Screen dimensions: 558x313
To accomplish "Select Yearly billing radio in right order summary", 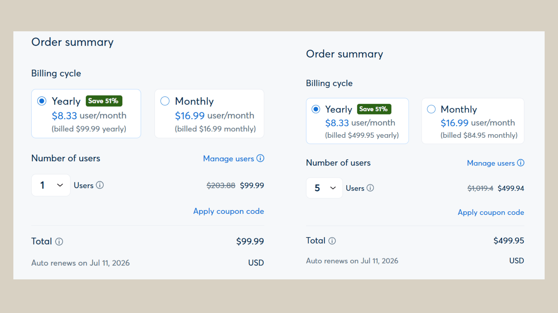I will [x=316, y=109].
